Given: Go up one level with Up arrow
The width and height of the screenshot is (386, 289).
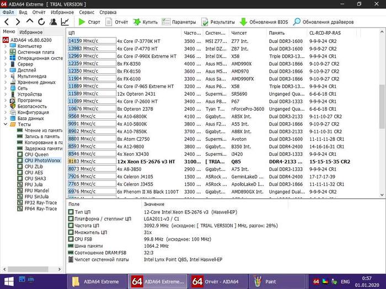Looking at the screenshot, I should [x=30, y=22].
